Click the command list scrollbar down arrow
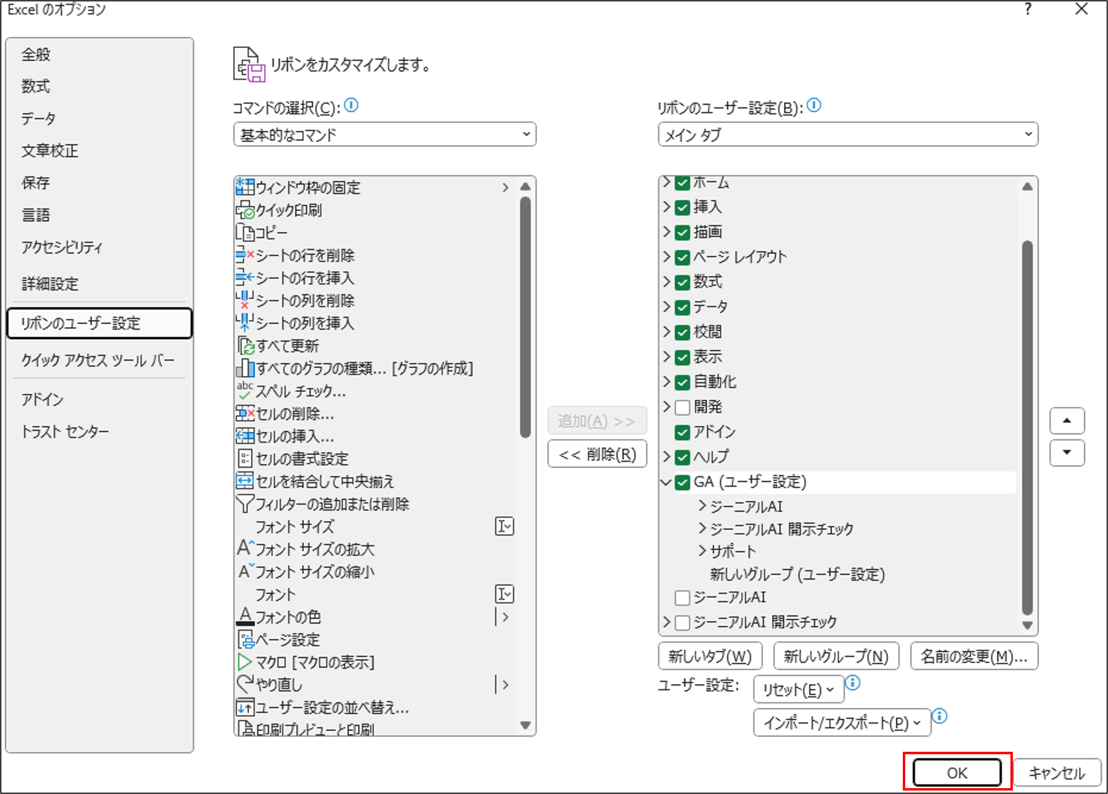Screen dimensions: 1108x794 point(525,725)
